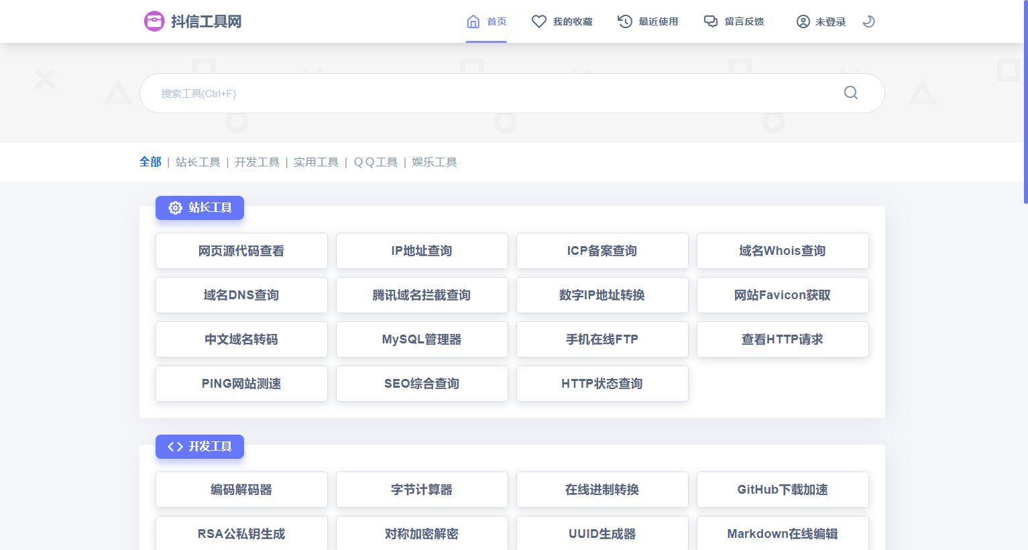
Task: Click the home icon beside 首页
Action: [x=473, y=21]
